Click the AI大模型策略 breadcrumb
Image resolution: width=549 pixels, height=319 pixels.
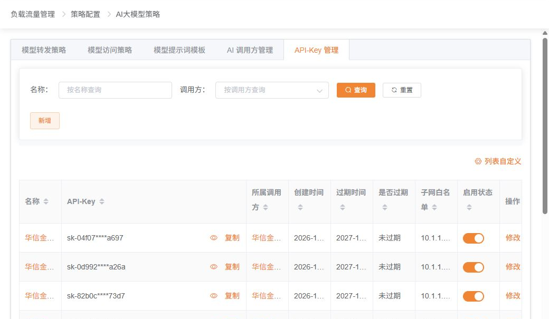click(x=138, y=14)
